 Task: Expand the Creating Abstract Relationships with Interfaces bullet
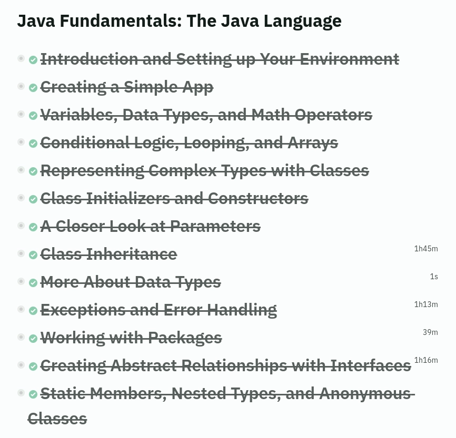tap(21, 365)
